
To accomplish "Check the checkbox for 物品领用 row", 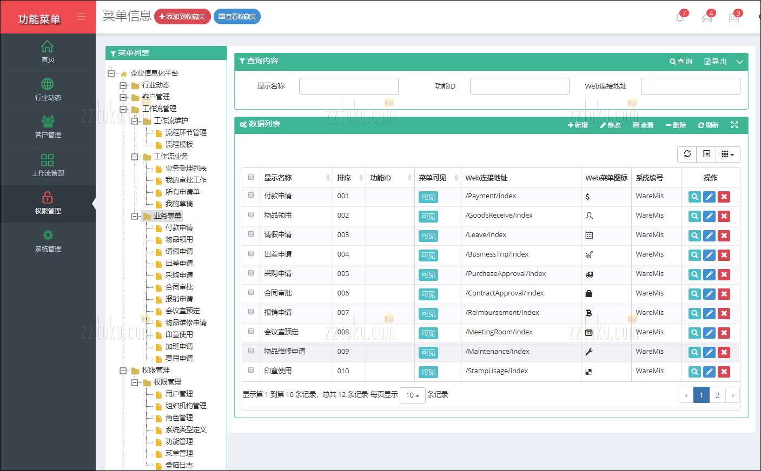I will [251, 214].
